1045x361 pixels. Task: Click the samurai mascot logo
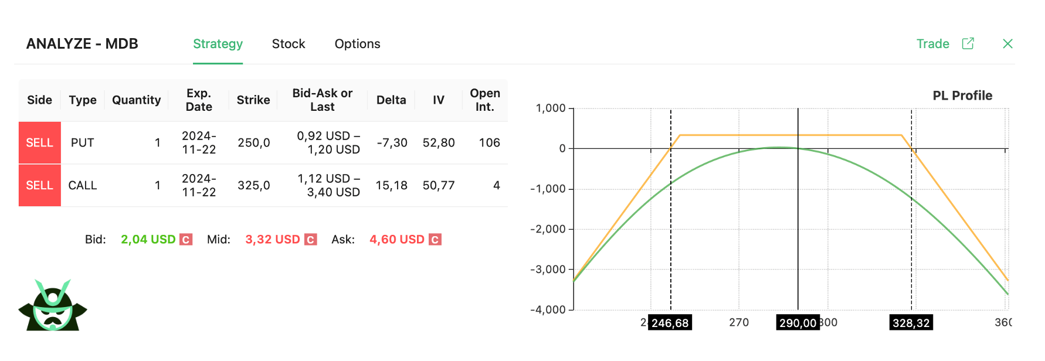point(53,305)
